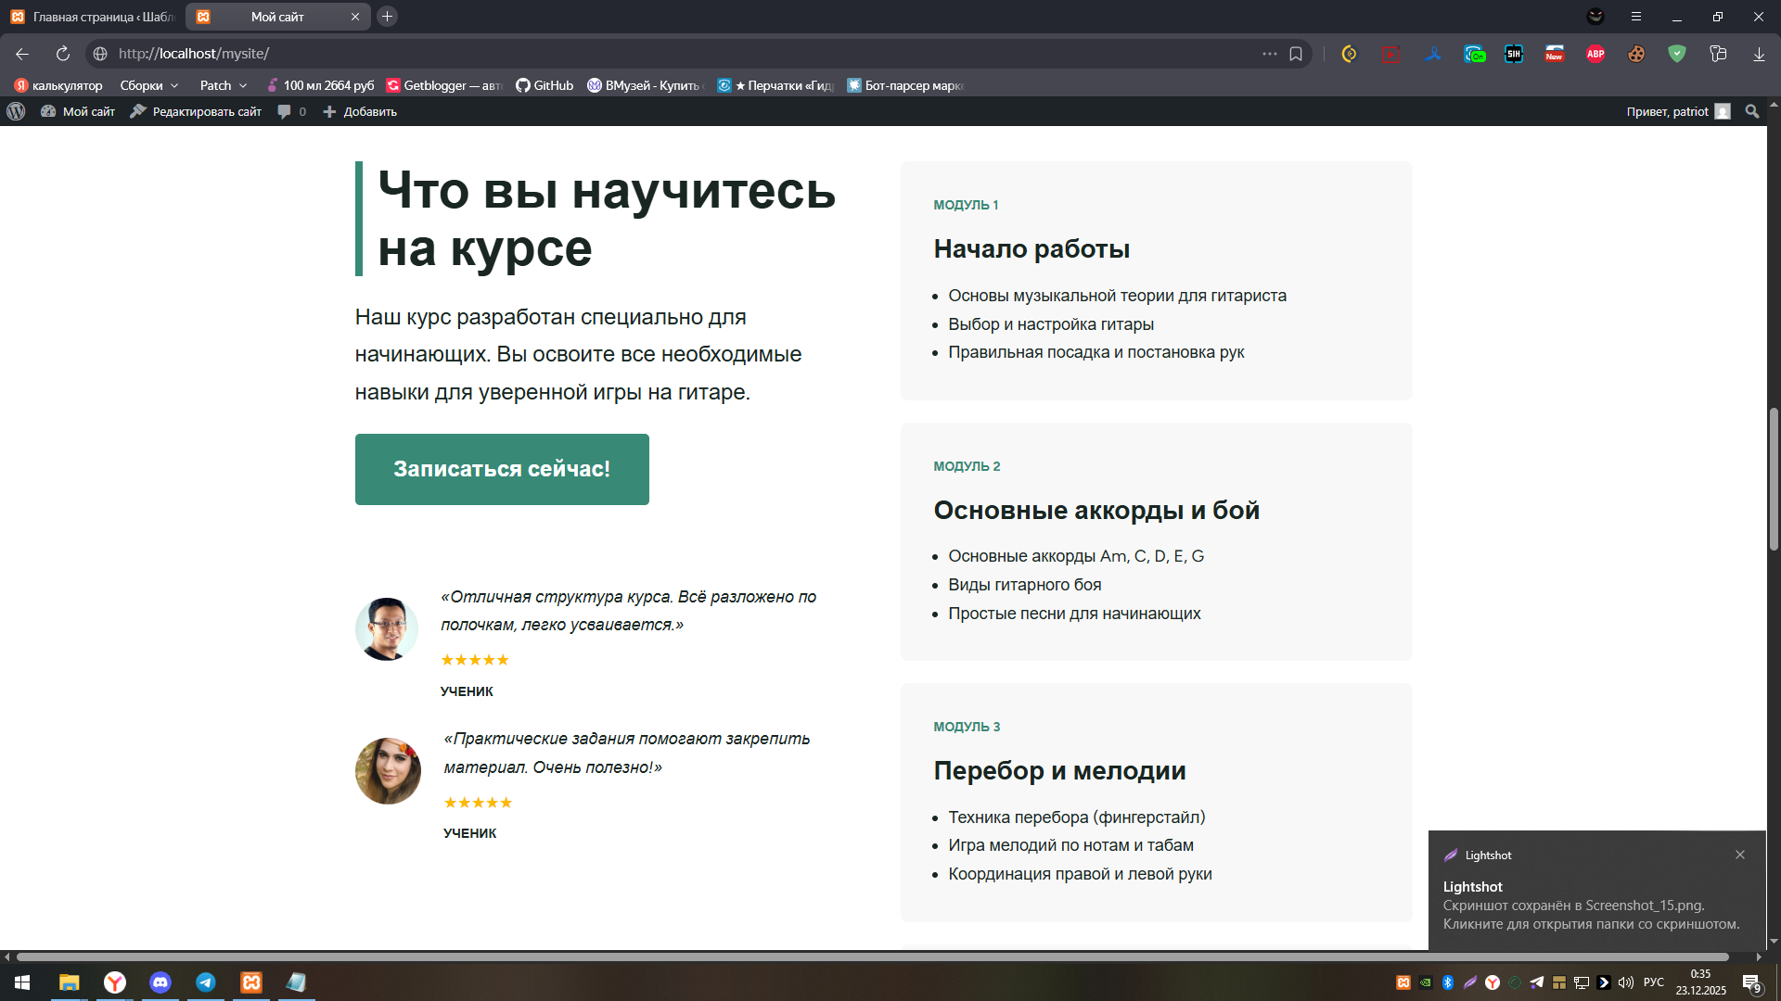Click the bookmark page icon in address bar
Viewport: 1781px width, 1001px height.
click(x=1296, y=54)
